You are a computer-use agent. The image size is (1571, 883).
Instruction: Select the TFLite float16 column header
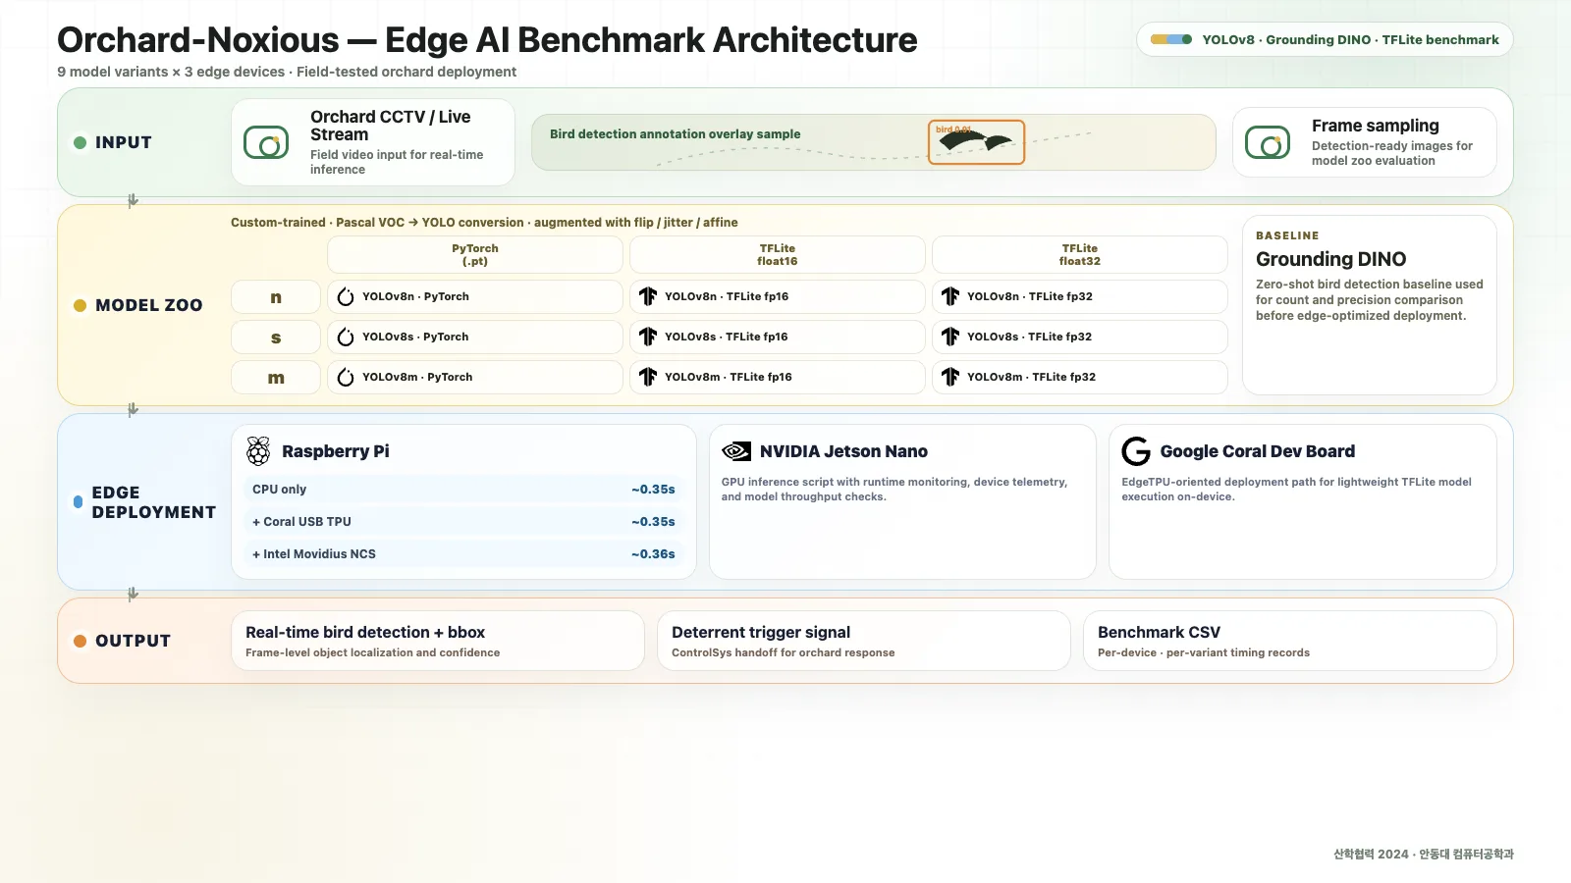778,255
